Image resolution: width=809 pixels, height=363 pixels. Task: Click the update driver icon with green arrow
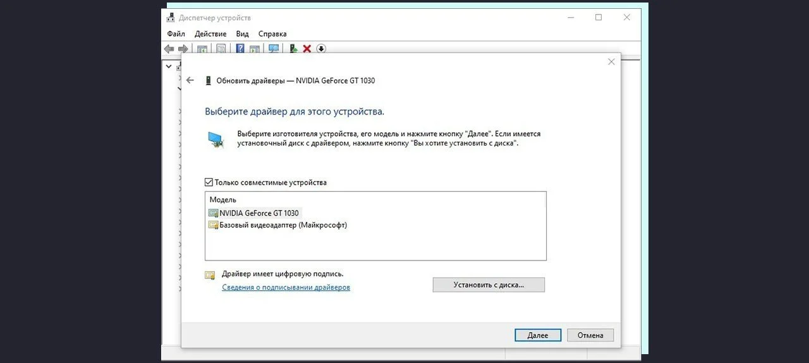click(293, 49)
